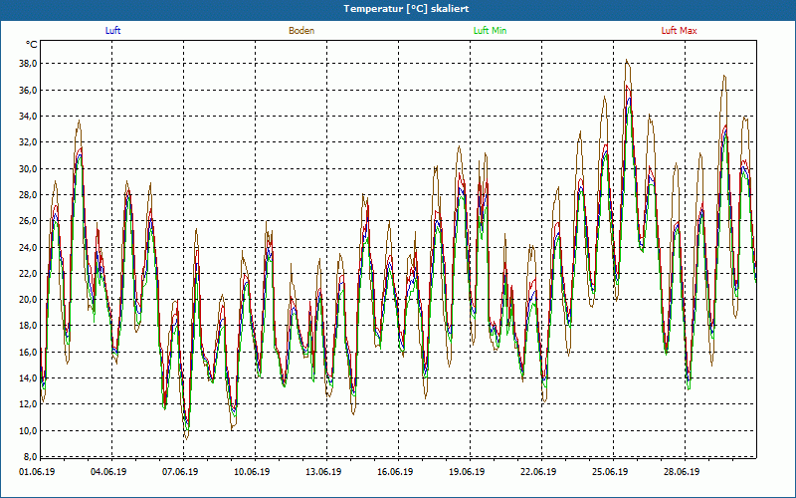The image size is (796, 498).
Task: Click the 28,0 y-axis value
Action: click(x=28, y=194)
